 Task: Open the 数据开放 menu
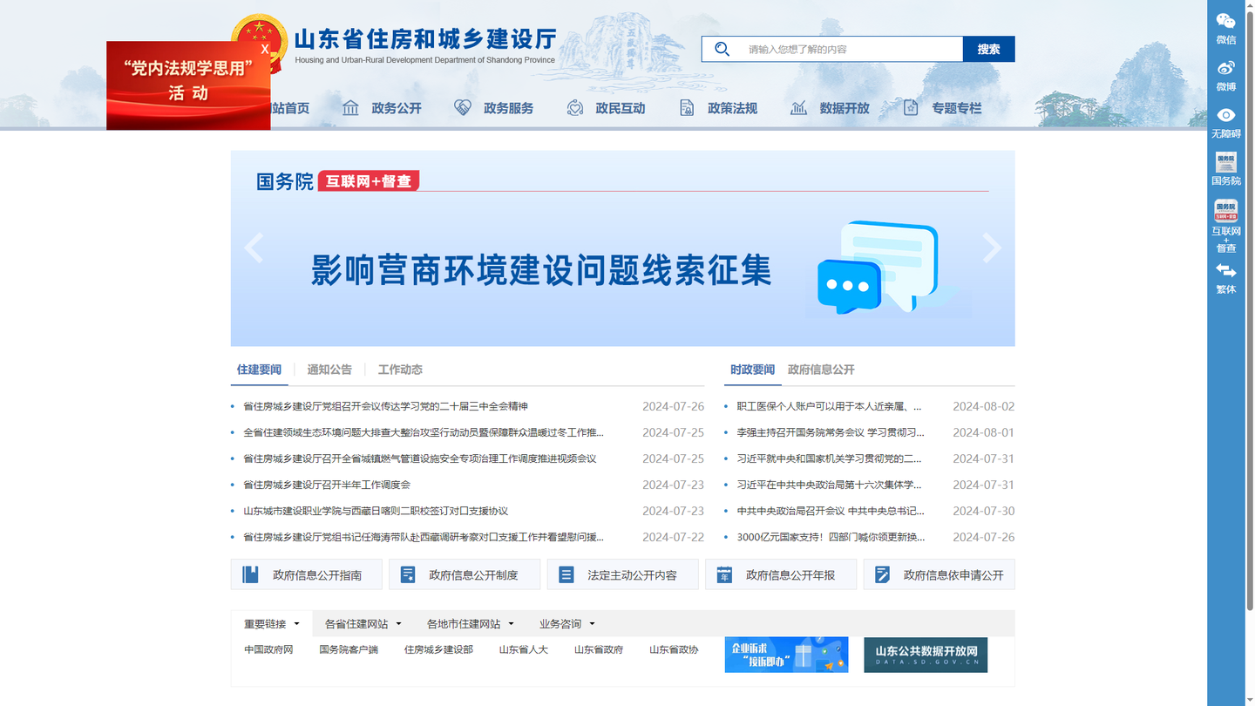click(845, 108)
